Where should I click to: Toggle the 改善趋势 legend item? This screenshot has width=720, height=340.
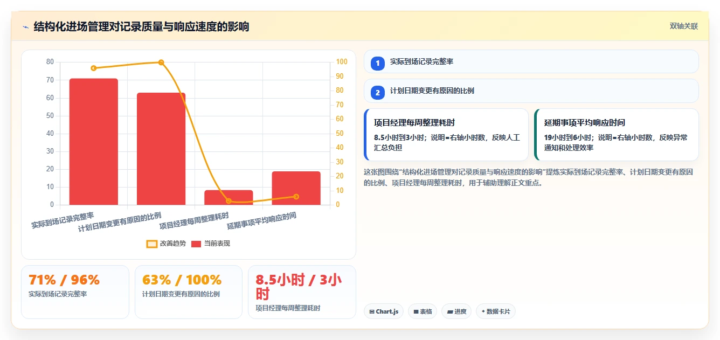click(x=166, y=244)
